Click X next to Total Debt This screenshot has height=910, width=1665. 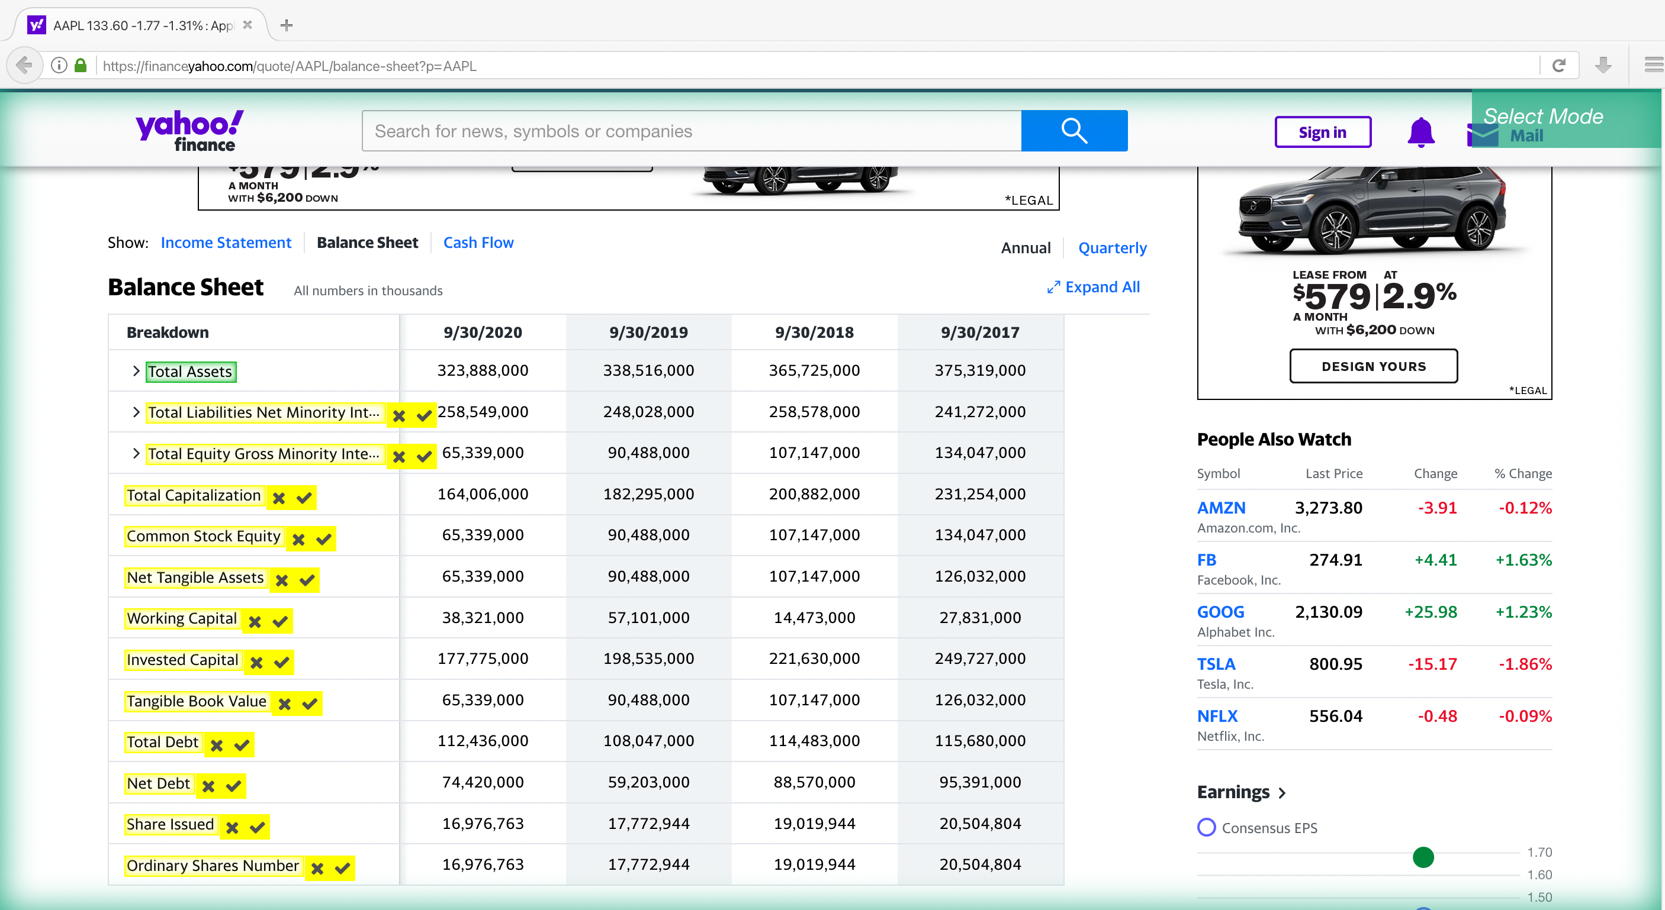point(217,746)
